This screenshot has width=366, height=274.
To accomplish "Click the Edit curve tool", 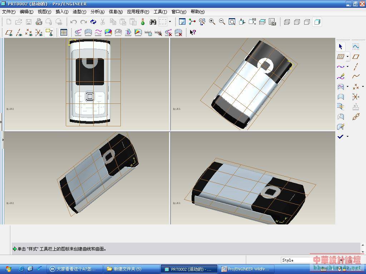I will [341, 77].
